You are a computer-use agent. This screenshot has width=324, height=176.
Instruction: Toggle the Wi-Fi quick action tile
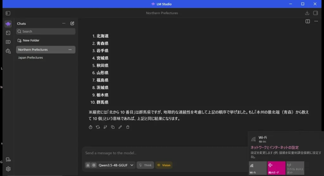258,168
